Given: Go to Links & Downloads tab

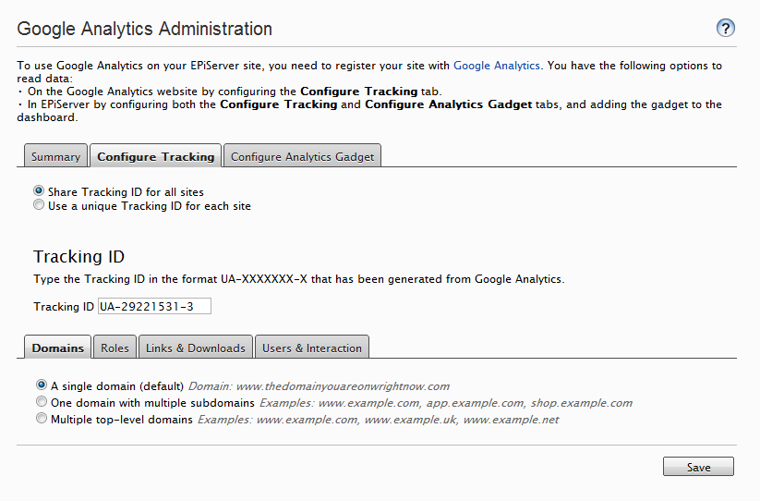Looking at the screenshot, I should (195, 348).
